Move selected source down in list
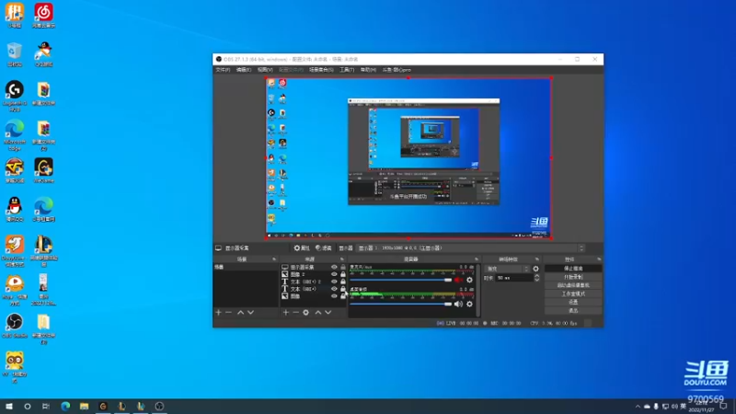The width and height of the screenshot is (736, 414). (x=328, y=312)
